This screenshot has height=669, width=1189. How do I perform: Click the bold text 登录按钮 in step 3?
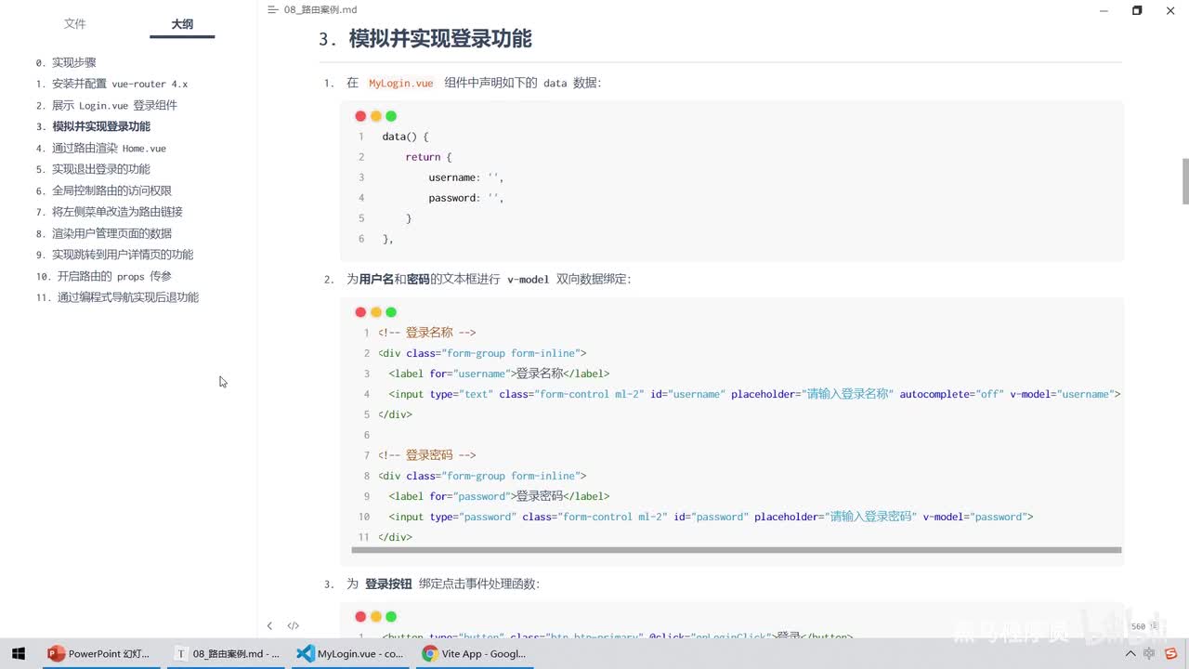pyautogui.click(x=388, y=584)
